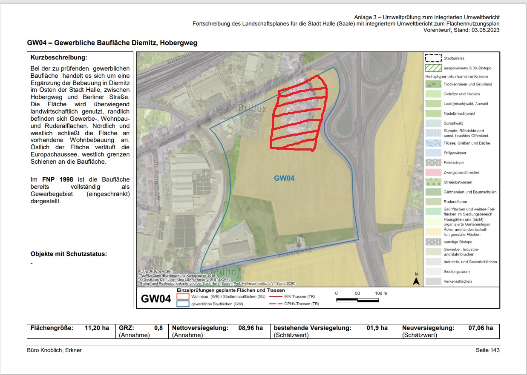Select the Gärtnereien und Baumschulen swatch
The image size is (527, 375).
(x=432, y=192)
